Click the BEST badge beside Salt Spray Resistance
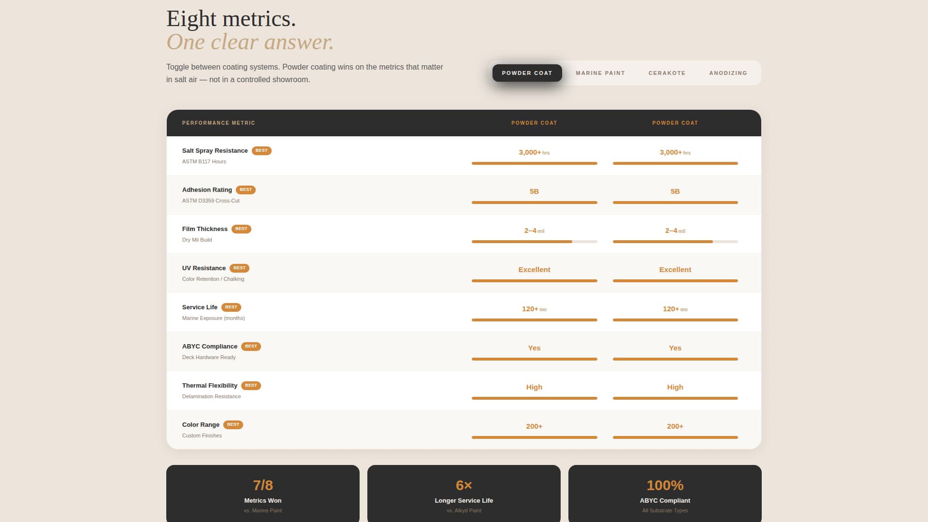This screenshot has width=928, height=522. click(x=261, y=150)
